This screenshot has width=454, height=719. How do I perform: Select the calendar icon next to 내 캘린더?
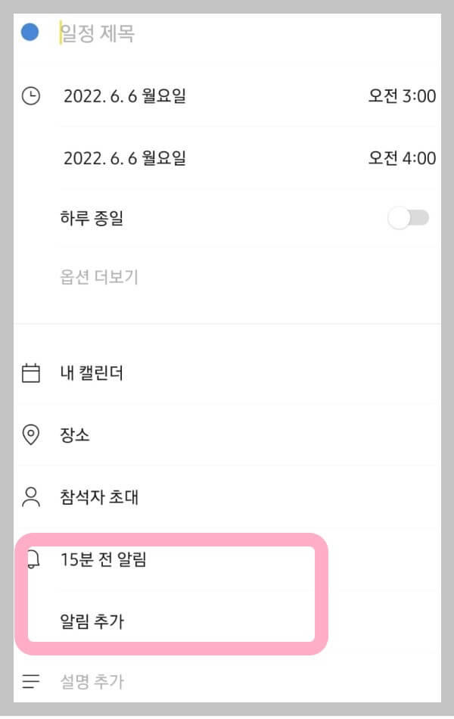point(30,372)
